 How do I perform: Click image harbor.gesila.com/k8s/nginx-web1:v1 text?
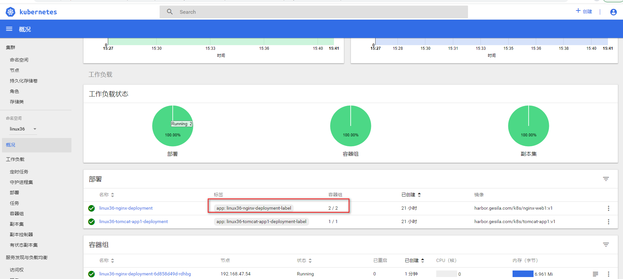513,208
